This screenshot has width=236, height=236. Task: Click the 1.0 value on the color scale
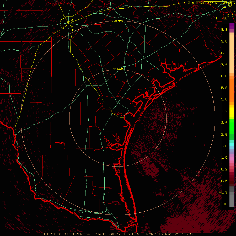click(224, 158)
